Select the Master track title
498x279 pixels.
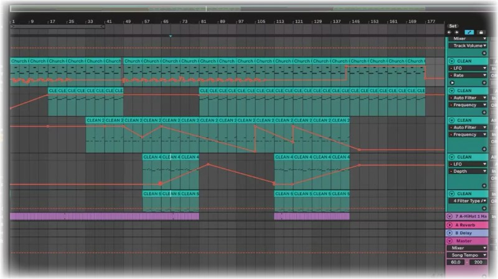pos(464,241)
